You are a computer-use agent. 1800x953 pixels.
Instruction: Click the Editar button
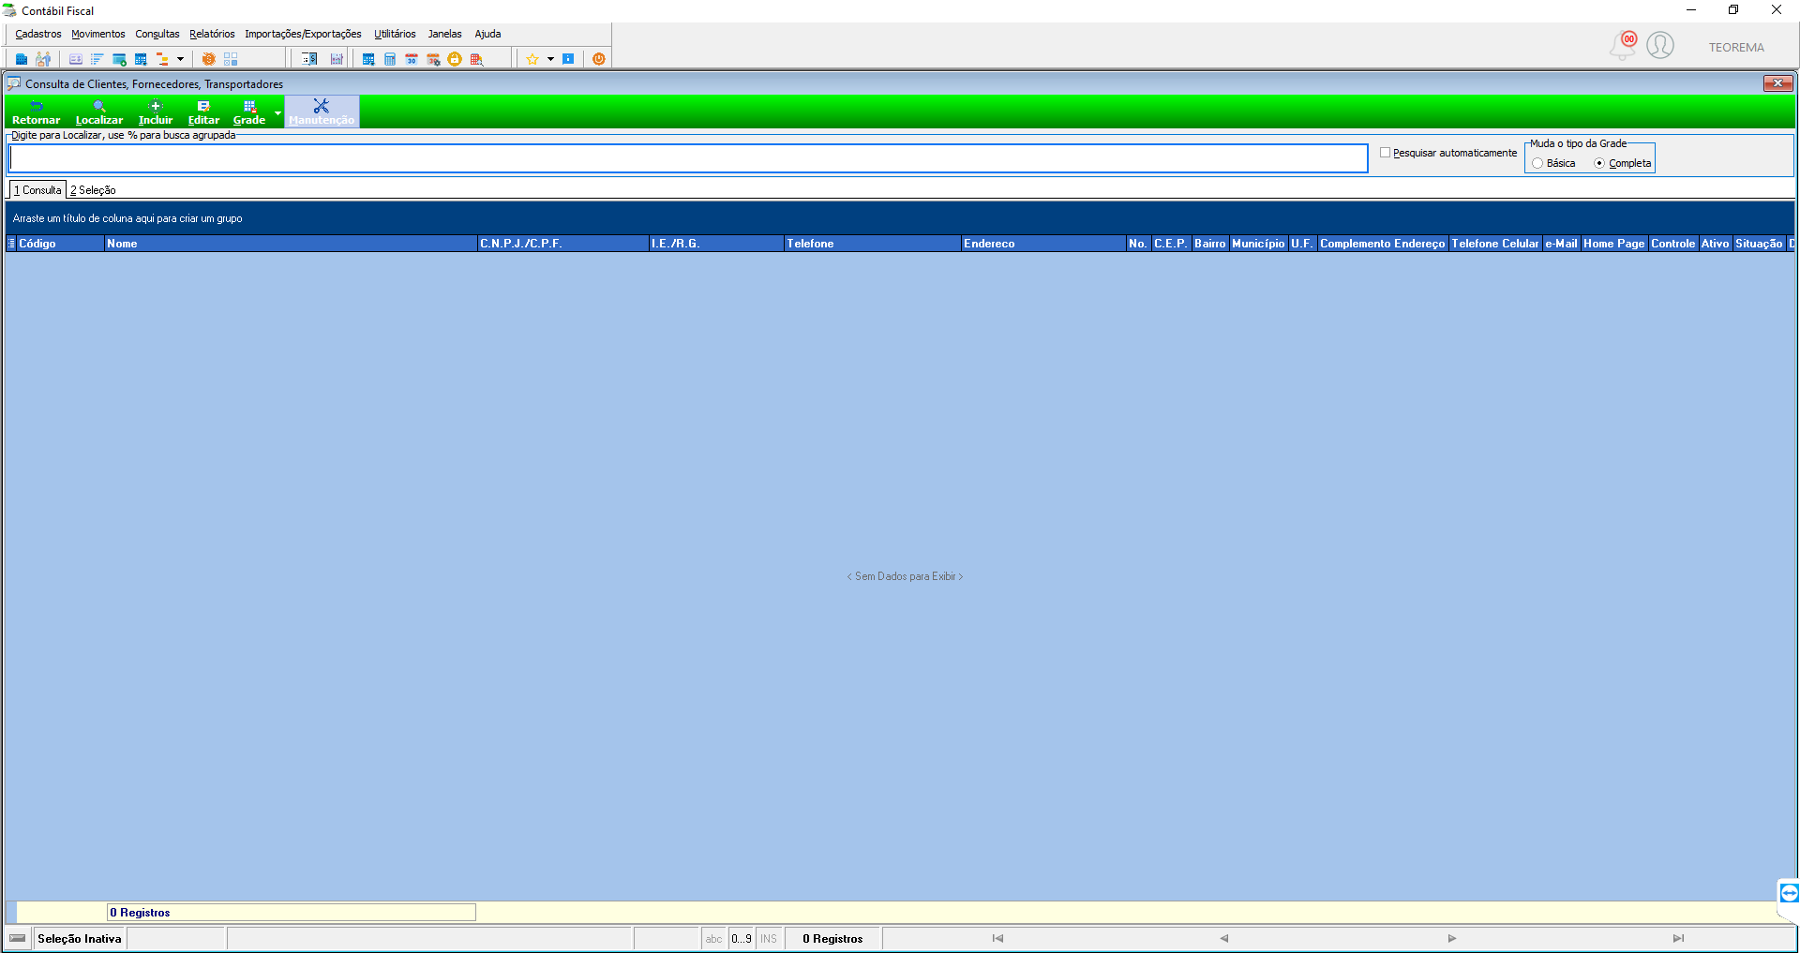click(x=203, y=112)
